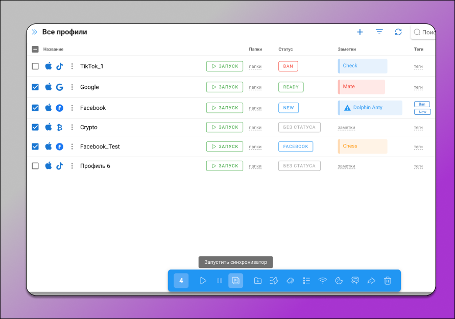Click the add-to-folder icon in the bottom toolbar
455x319 pixels.
pos(258,281)
